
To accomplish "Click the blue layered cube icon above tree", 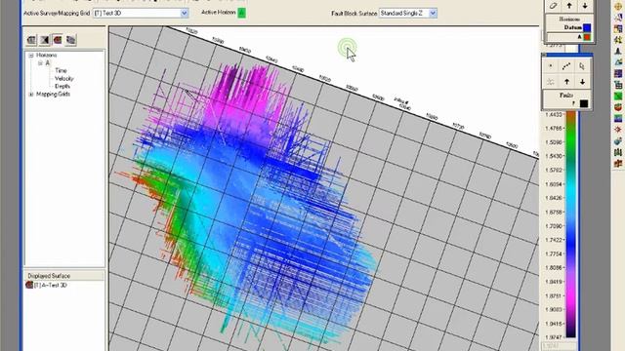I will [71, 40].
